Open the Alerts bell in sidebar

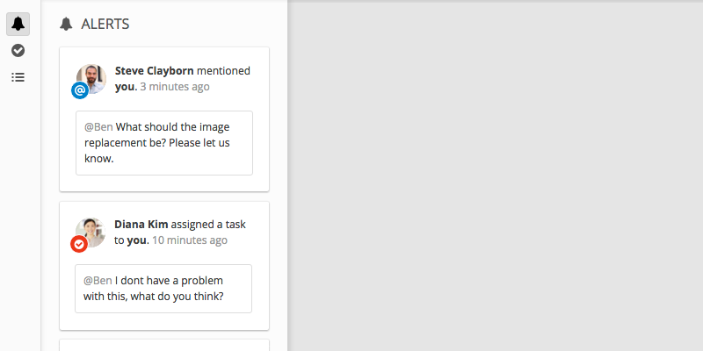pyautogui.click(x=18, y=24)
